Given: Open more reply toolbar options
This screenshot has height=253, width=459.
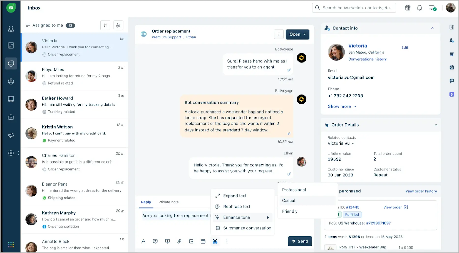Looking at the screenshot, I should [227, 241].
